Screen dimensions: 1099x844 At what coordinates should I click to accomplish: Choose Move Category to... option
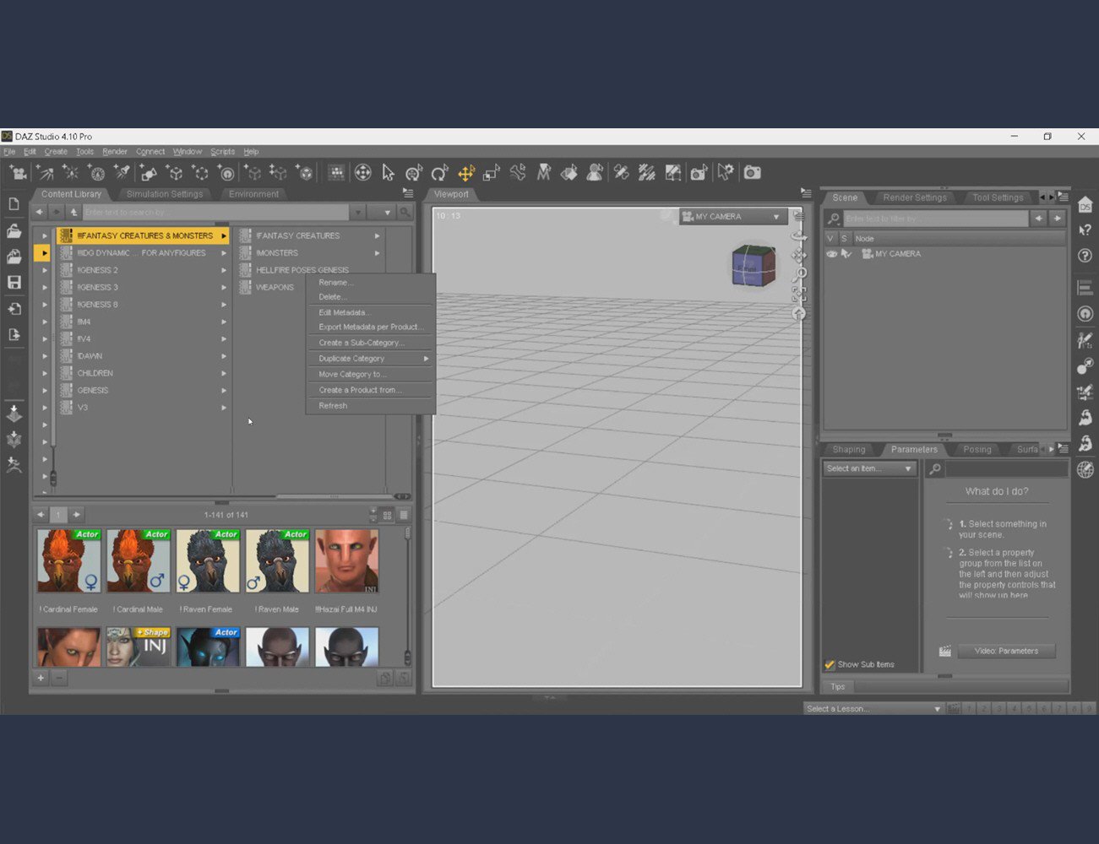370,374
